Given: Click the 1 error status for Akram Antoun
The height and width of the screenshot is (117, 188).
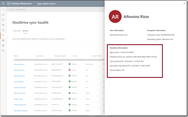Looking at the screenshot, I should pyautogui.click(x=74, y=70).
